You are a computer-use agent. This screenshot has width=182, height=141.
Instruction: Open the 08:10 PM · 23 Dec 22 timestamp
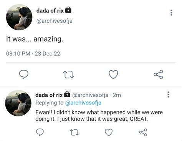33,54
